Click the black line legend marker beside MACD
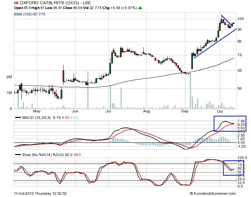Image resolution: width=251 pixels, height=197 pixels. pyautogui.click(x=18, y=118)
